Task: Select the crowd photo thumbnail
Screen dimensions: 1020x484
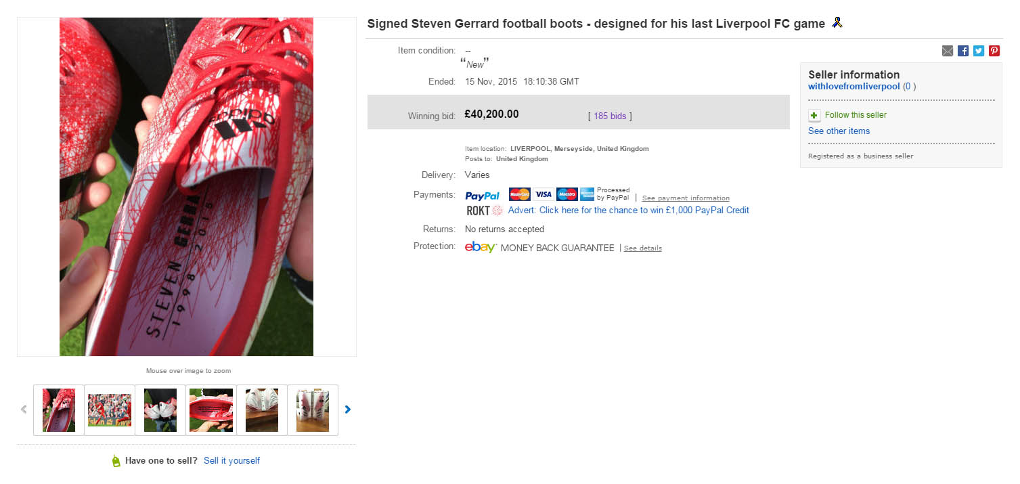Action: 109,410
